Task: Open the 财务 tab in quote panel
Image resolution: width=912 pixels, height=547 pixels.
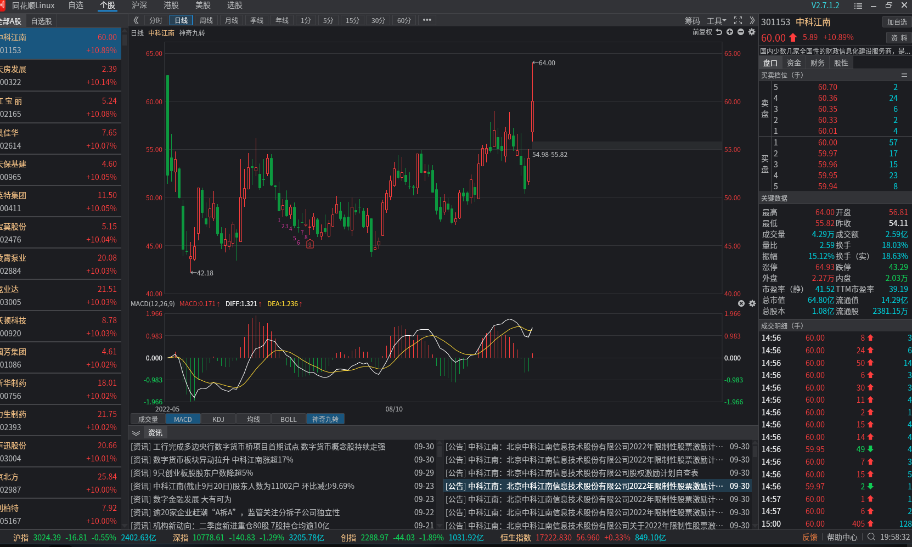Action: (817, 63)
